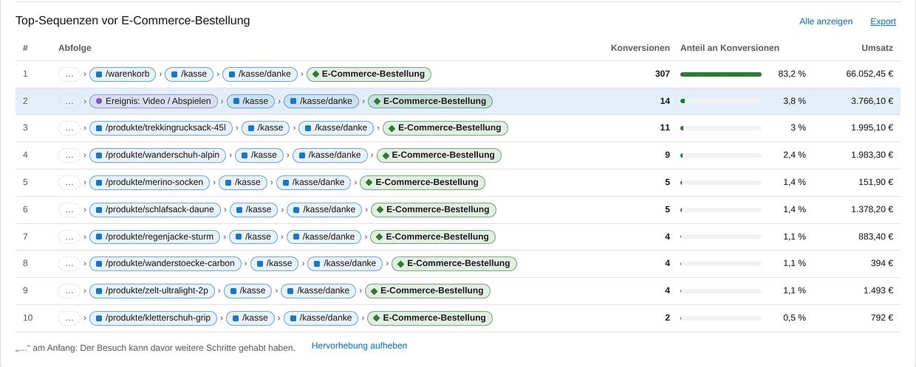Click Hervorhebung aufheben link
This screenshot has height=367, width=916.
point(359,346)
